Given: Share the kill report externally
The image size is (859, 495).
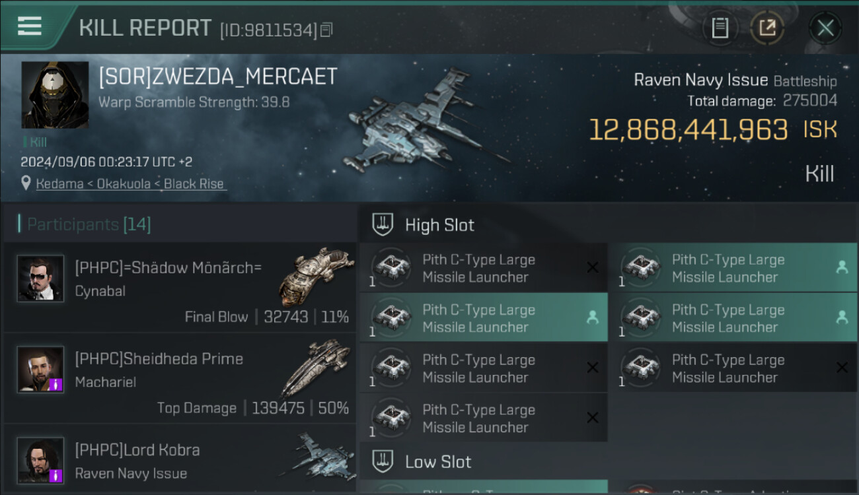Looking at the screenshot, I should (767, 28).
